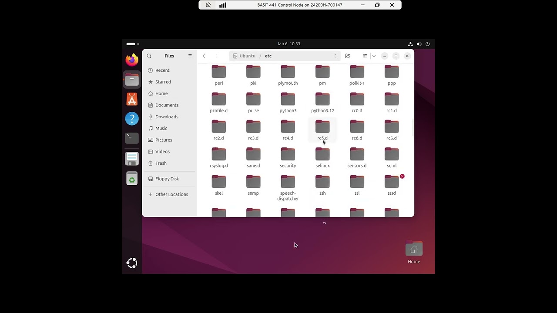
Task: Open Help from the dock
Action: [x=132, y=119]
